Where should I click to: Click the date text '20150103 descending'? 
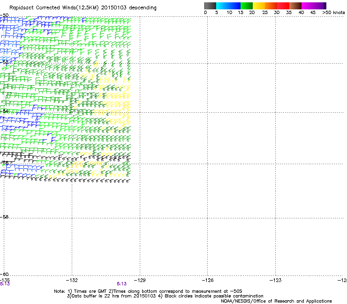pyautogui.click(x=129, y=8)
